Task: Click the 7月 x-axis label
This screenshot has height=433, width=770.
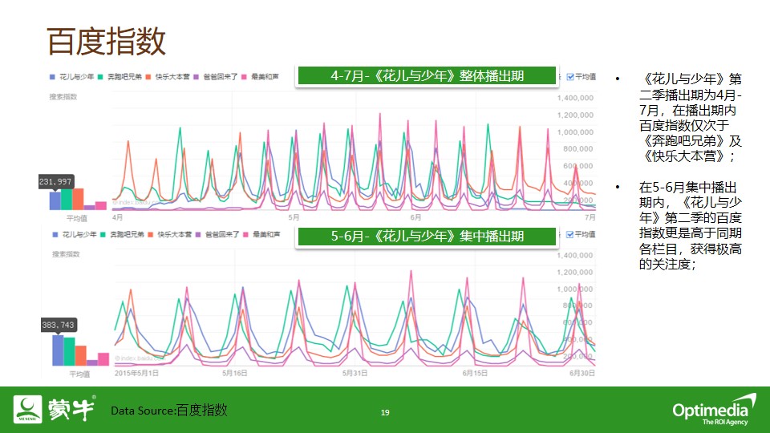Action: pyautogui.click(x=590, y=217)
